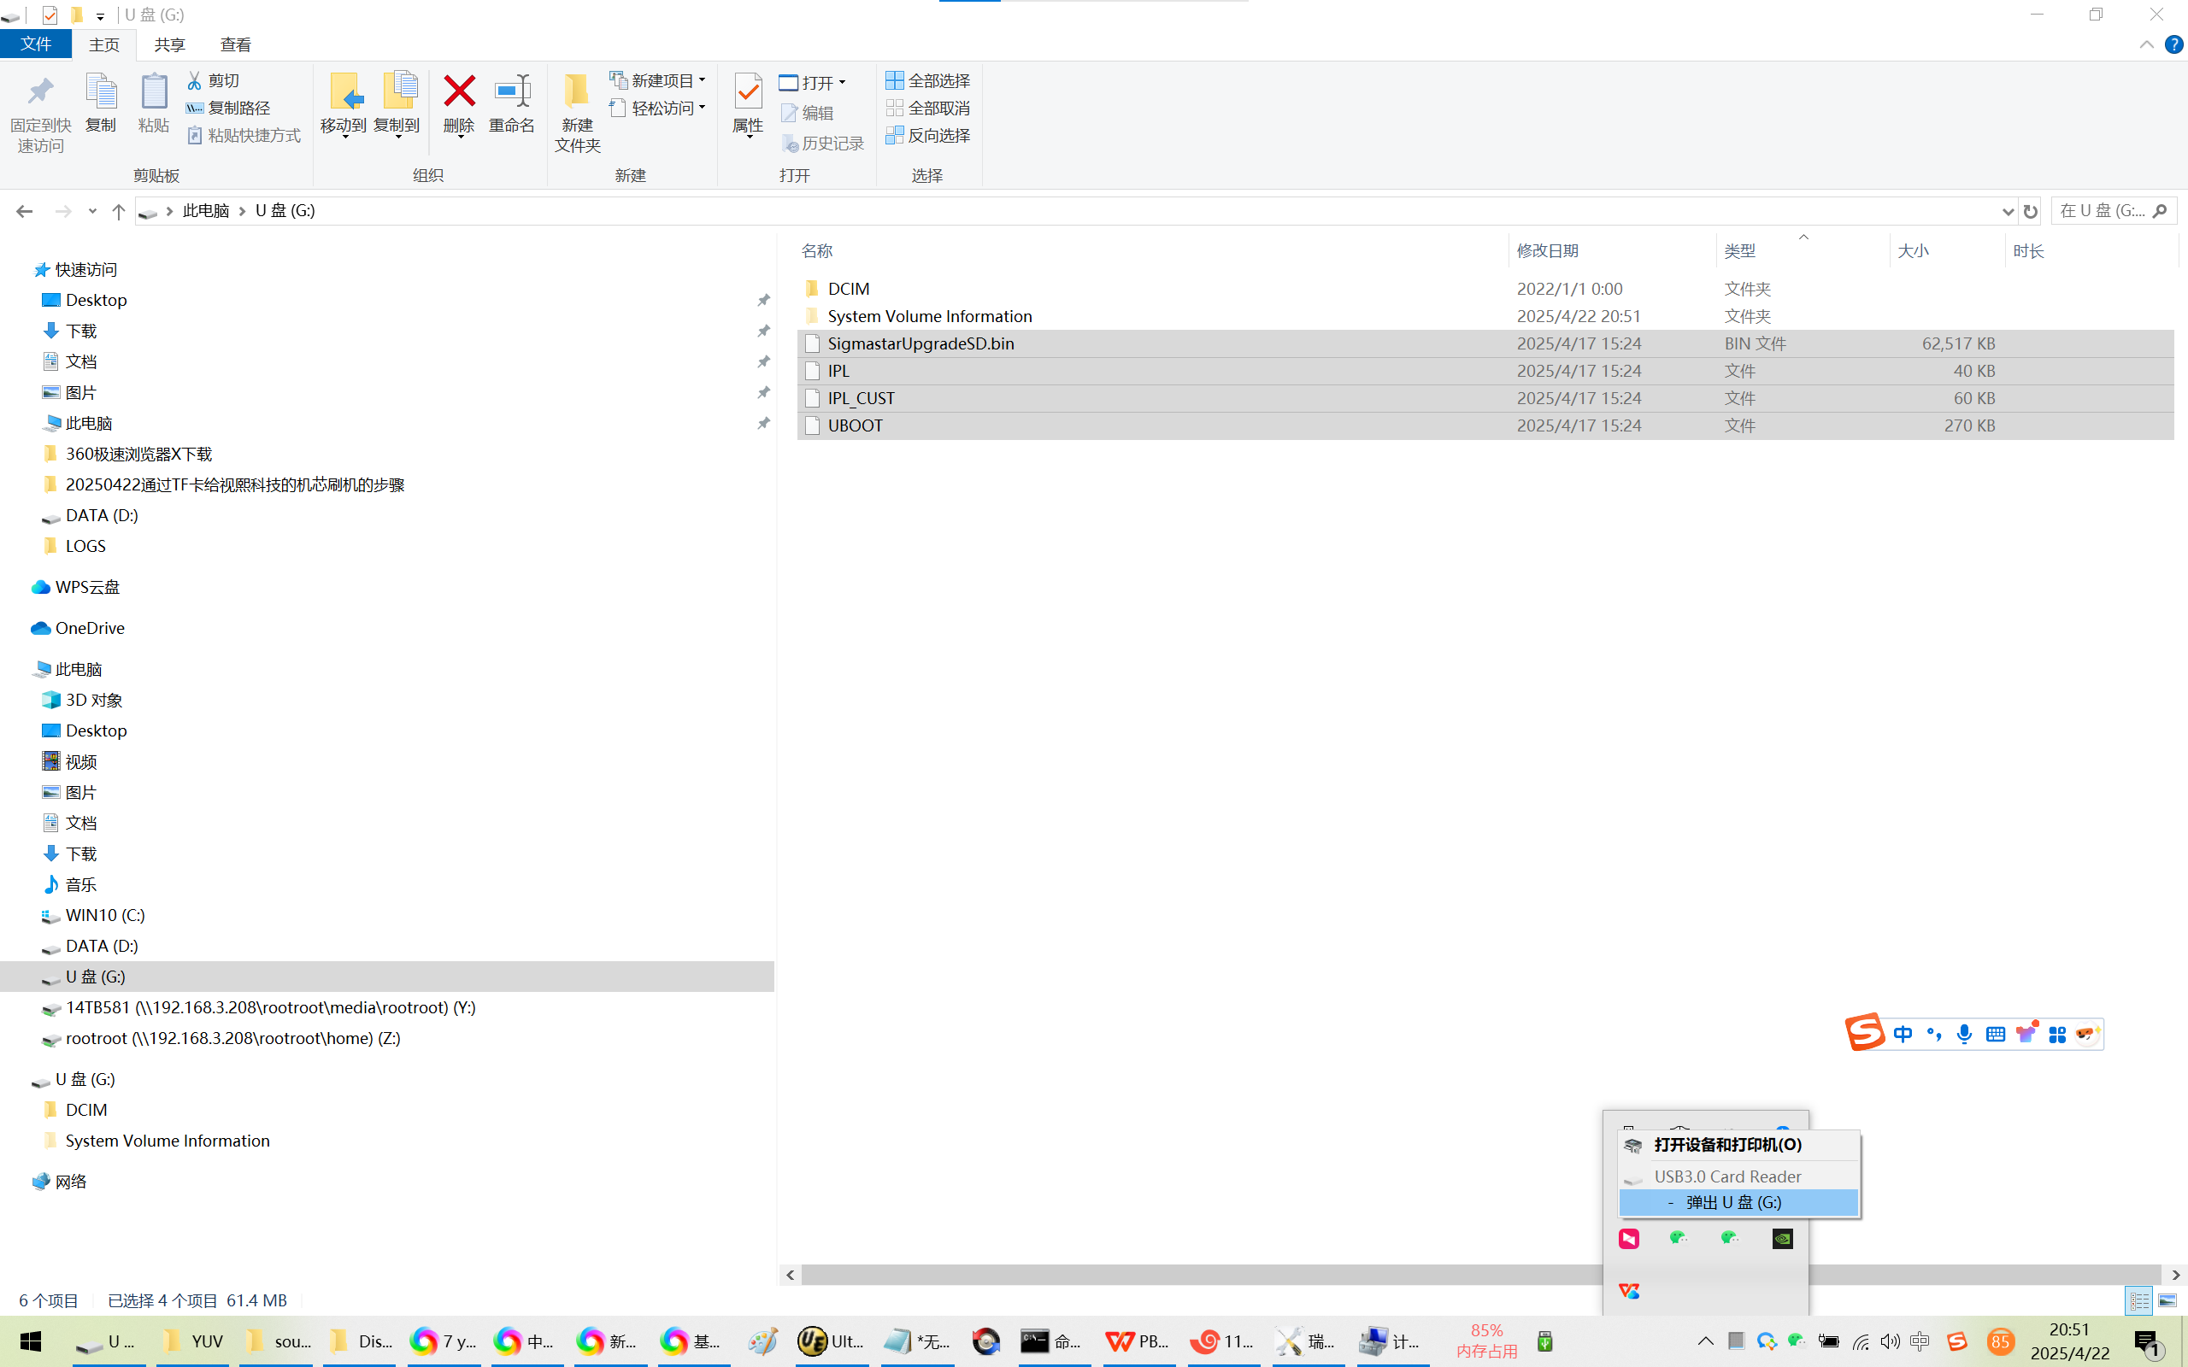Expand the New Item dropdown
The image size is (2188, 1367).
point(702,80)
